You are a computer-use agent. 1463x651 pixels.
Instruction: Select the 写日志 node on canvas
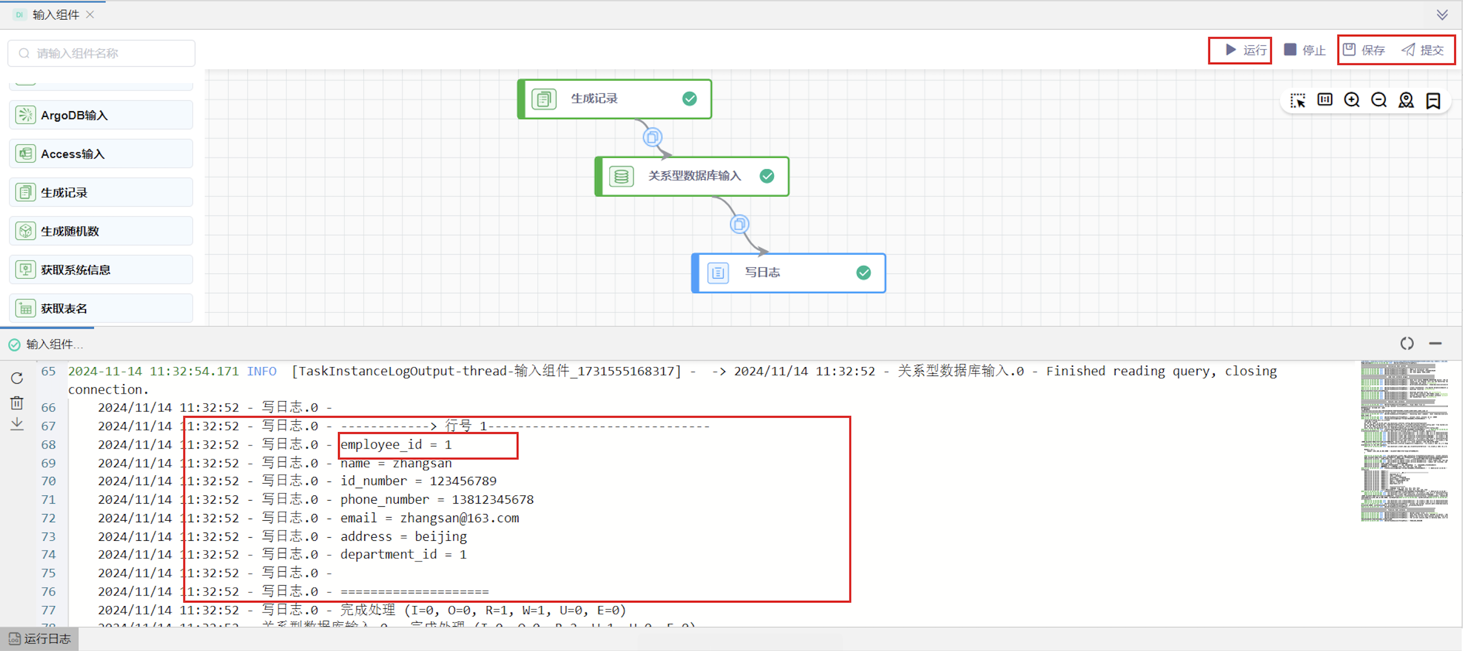788,273
